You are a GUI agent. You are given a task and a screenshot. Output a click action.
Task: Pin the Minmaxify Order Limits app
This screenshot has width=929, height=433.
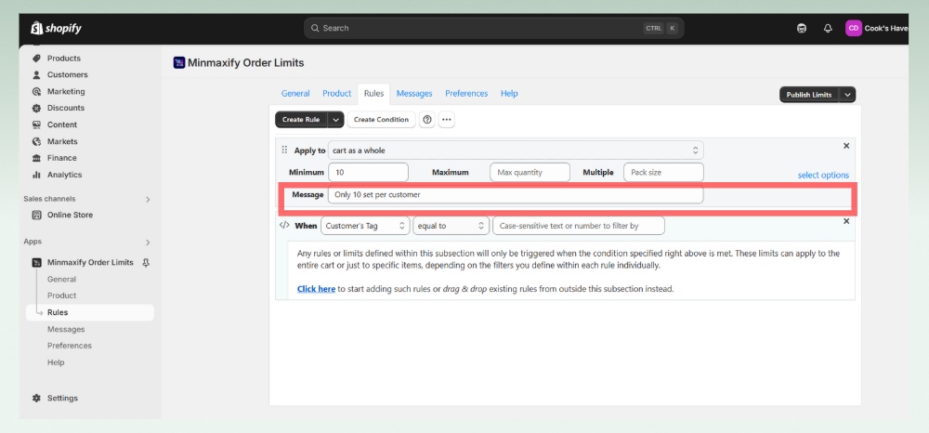point(146,262)
